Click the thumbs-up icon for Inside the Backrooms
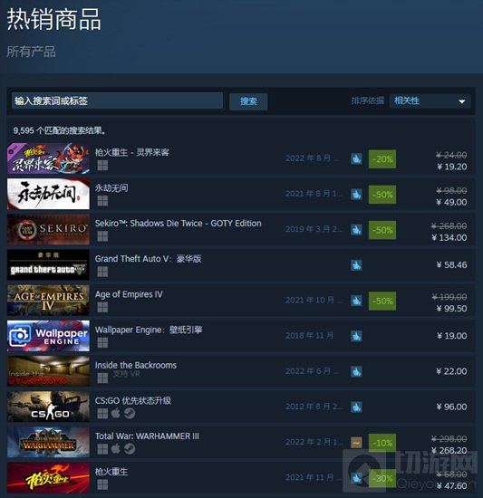This screenshot has height=498, width=483. coord(356,371)
